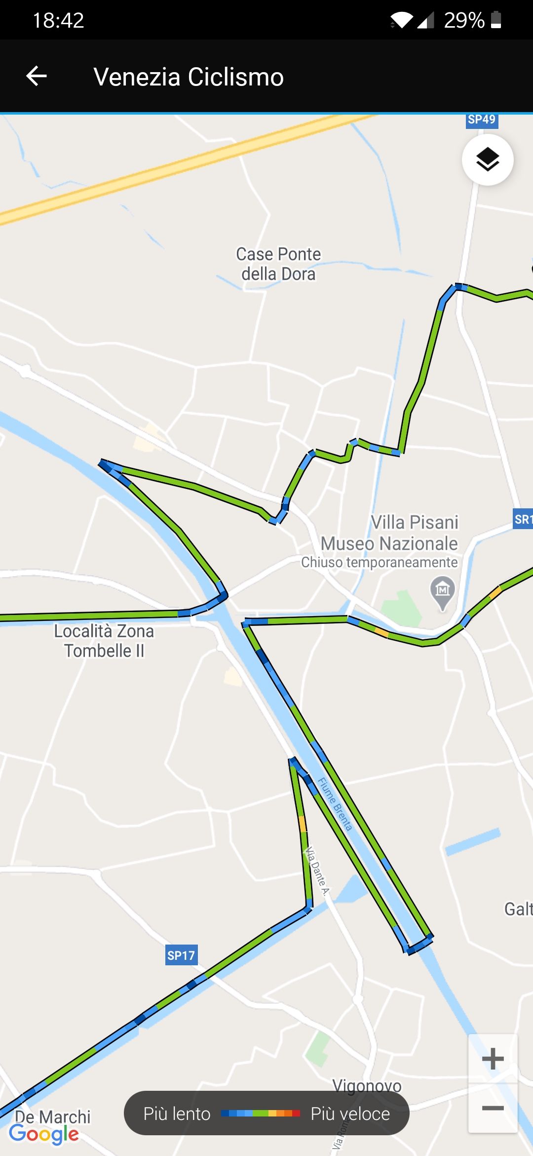
Task: Tap the Più lento legend text
Action: 177,1114
